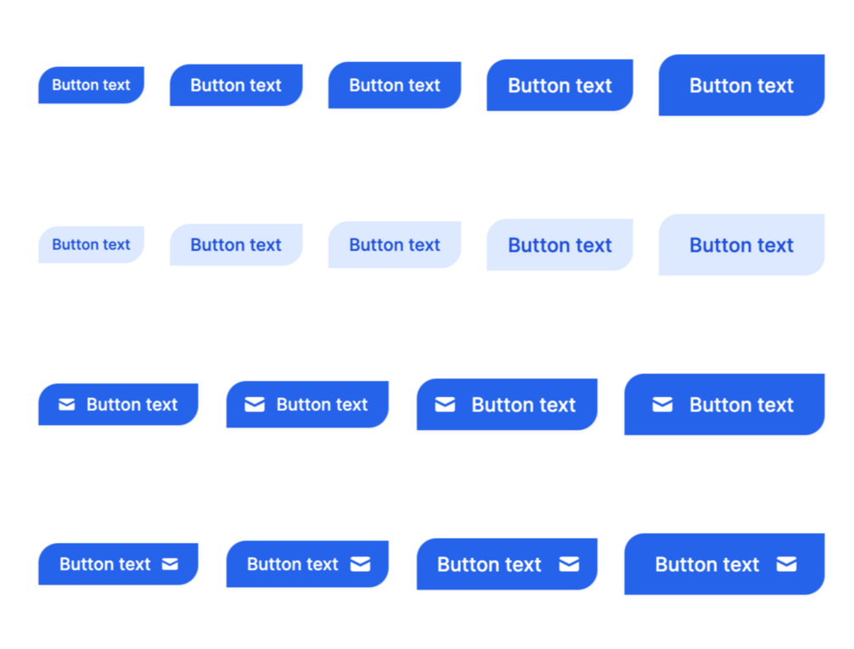854x649 pixels.
Task: Click the mail icon on the second leading-icon button
Action: [255, 405]
